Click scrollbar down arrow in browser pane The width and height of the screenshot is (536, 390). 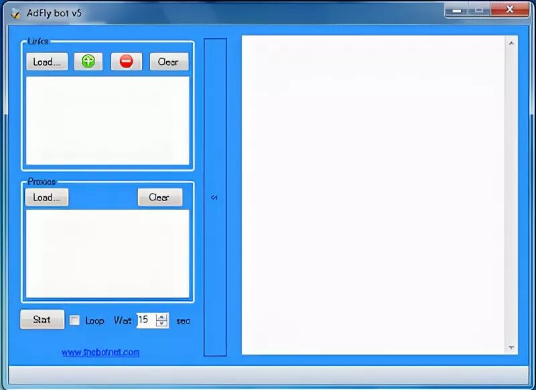(511, 348)
